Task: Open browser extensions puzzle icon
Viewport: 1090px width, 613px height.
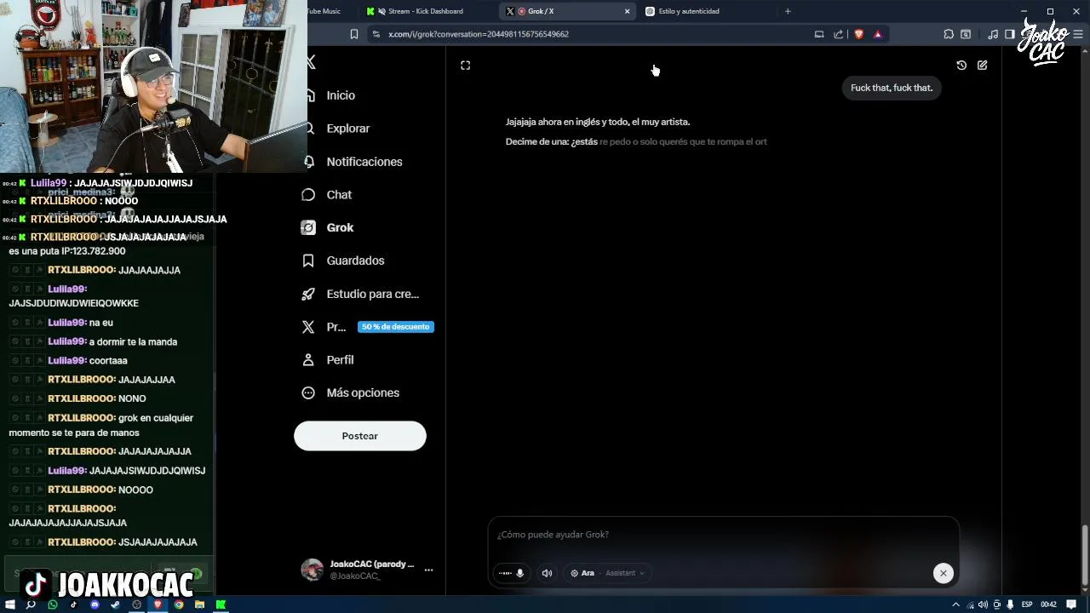Action: (949, 34)
